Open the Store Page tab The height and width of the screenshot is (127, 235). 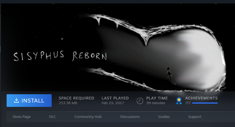[x=22, y=117]
